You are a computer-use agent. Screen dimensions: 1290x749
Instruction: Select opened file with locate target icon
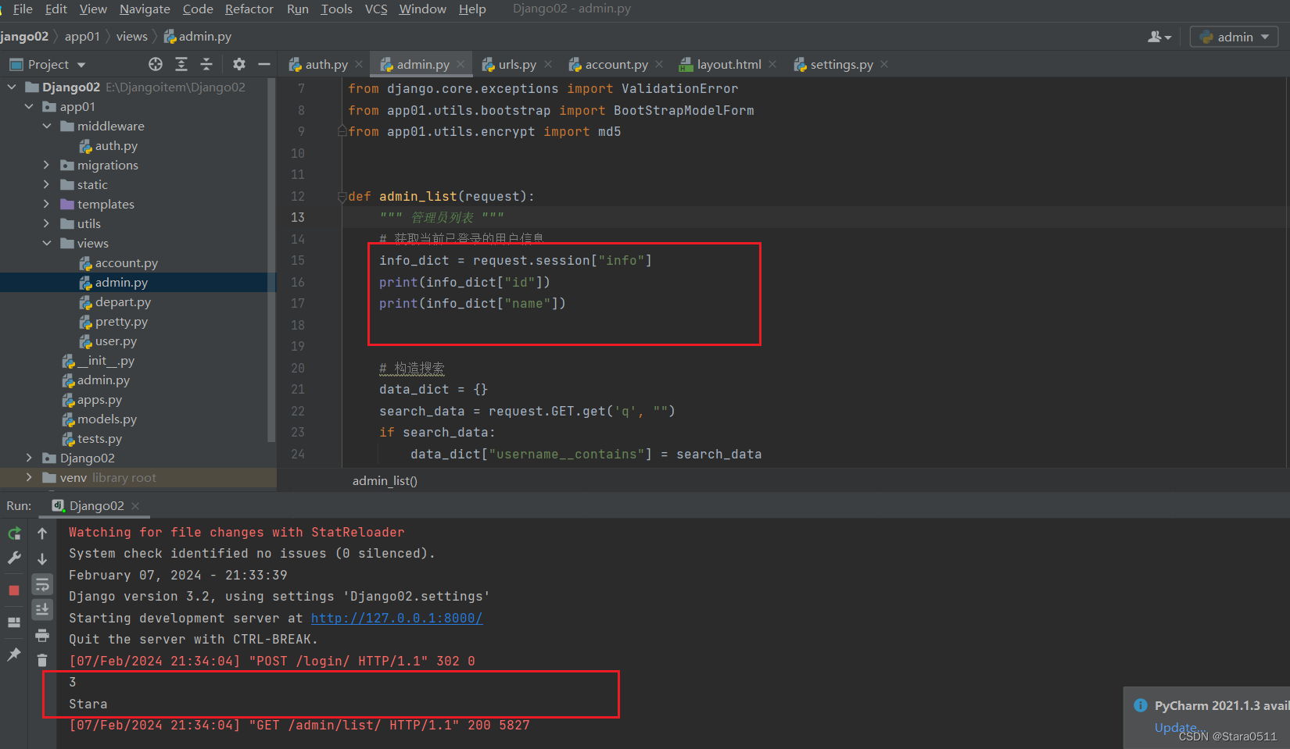point(156,64)
